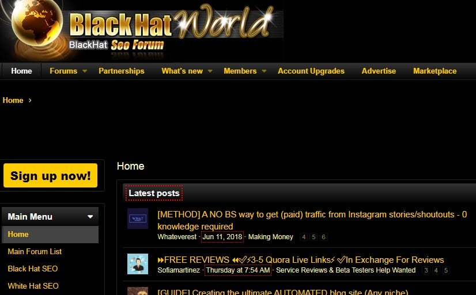
Task: Click the BlackHatWorld globe logo
Action: click(x=37, y=23)
